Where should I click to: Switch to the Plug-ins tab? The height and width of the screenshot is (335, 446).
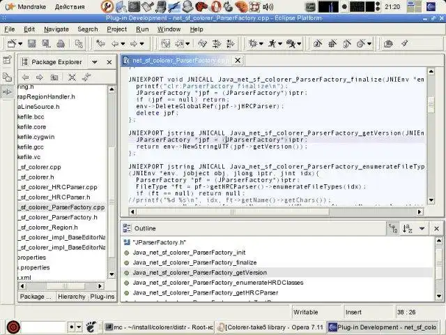[102, 297]
